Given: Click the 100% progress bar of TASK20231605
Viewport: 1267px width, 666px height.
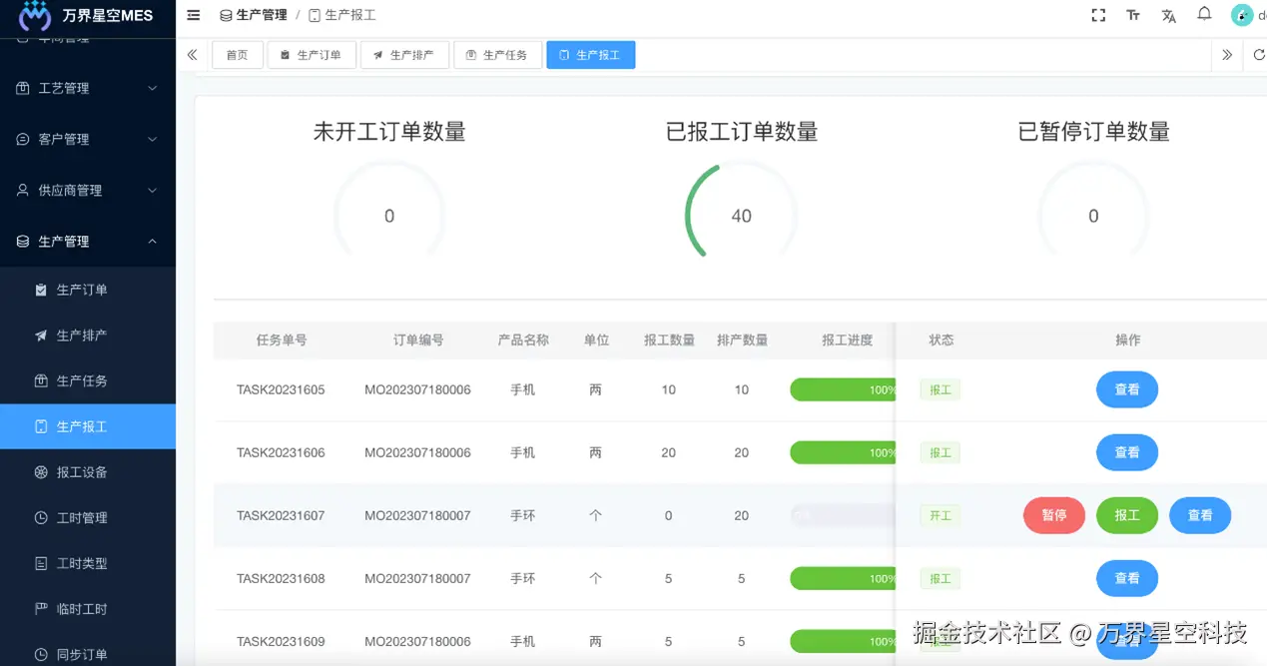Looking at the screenshot, I should (844, 389).
